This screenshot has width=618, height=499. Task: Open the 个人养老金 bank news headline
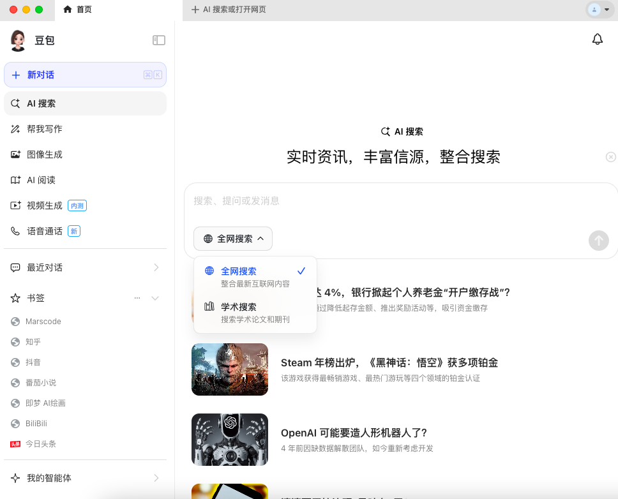pyautogui.click(x=412, y=293)
